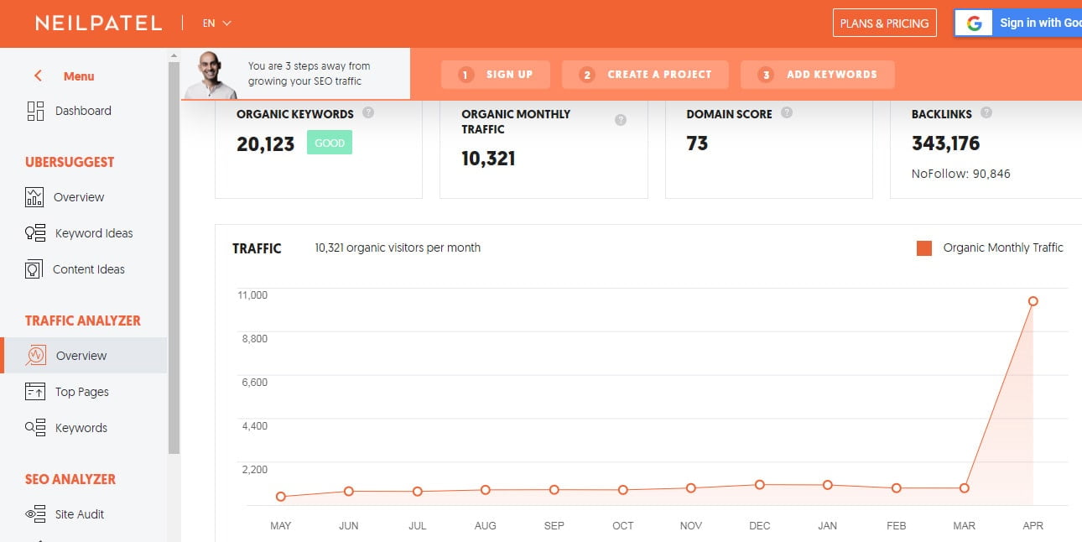Click the Ubersuggest Overview chart icon
This screenshot has height=542, width=1082.
pyautogui.click(x=34, y=197)
